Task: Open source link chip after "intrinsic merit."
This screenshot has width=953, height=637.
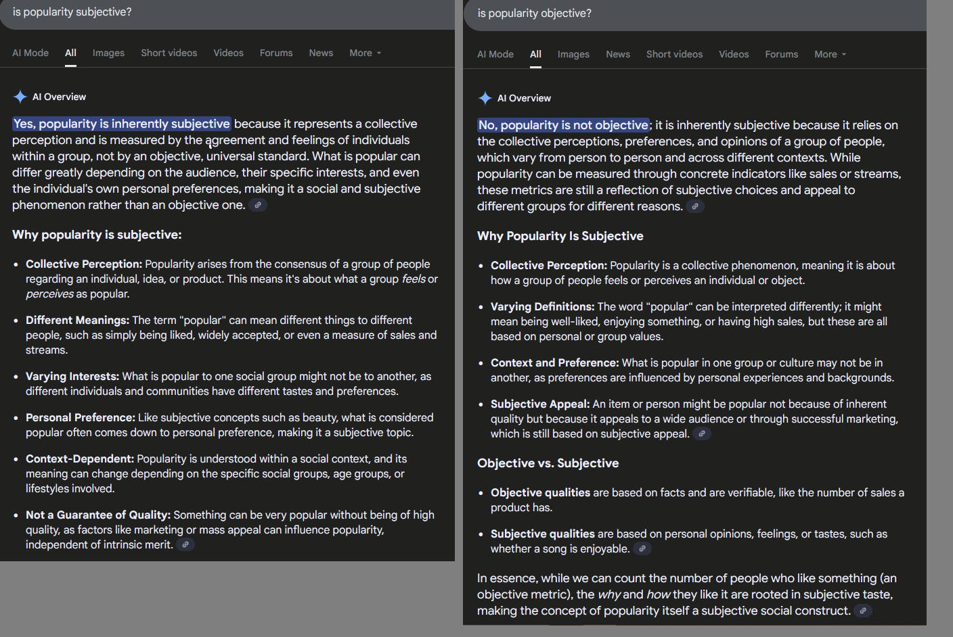Action: (x=185, y=544)
